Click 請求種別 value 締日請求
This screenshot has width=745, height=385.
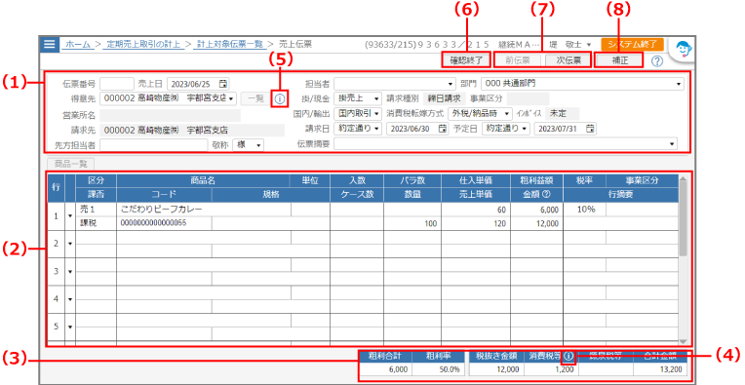click(x=444, y=98)
